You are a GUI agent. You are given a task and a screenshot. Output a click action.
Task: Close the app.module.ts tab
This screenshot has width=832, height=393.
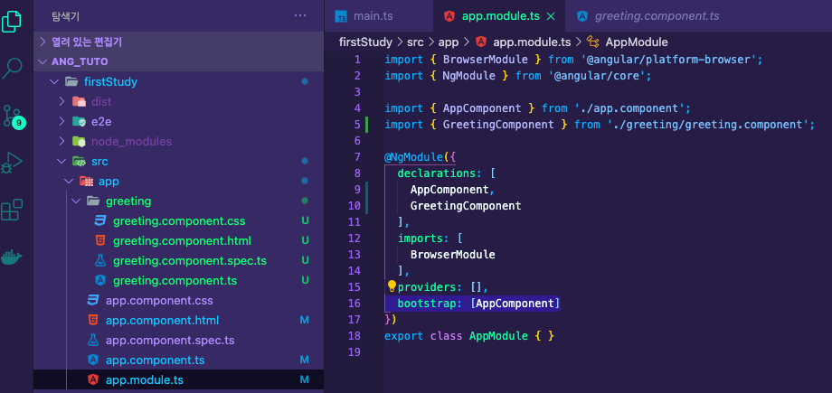pos(551,16)
